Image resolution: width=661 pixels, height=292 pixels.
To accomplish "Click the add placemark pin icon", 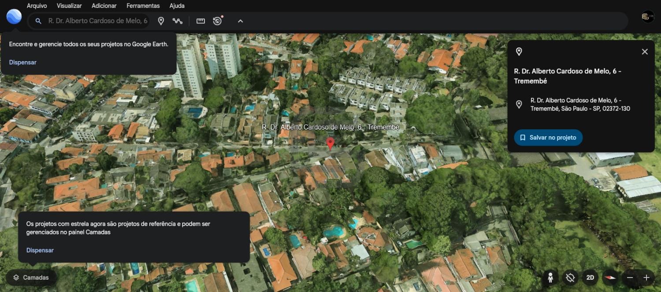I will point(161,21).
